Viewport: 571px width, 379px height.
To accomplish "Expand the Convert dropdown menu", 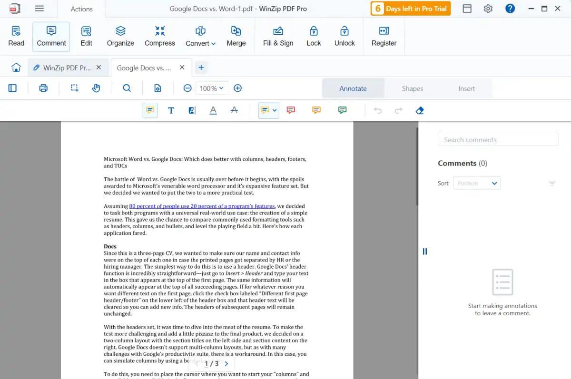I will tap(200, 37).
